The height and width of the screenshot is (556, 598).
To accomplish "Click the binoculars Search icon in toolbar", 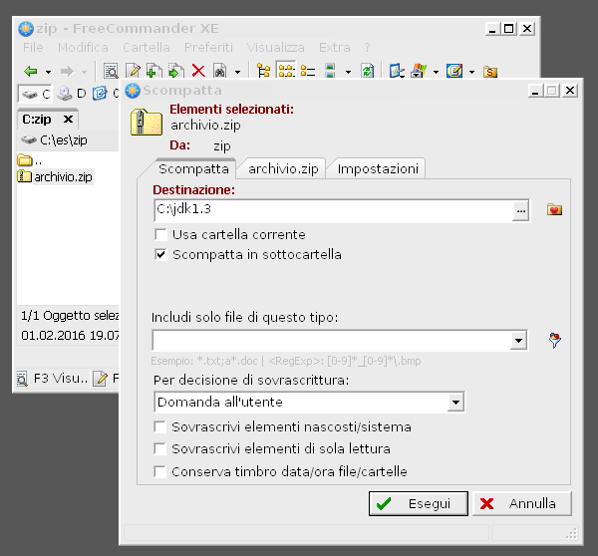I will tap(219, 72).
